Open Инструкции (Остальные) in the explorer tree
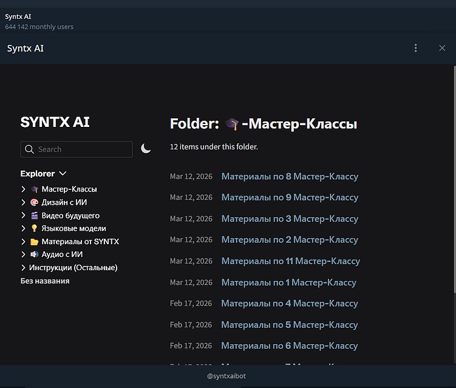Image resolution: width=456 pixels, height=388 pixels. pyautogui.click(x=73, y=268)
